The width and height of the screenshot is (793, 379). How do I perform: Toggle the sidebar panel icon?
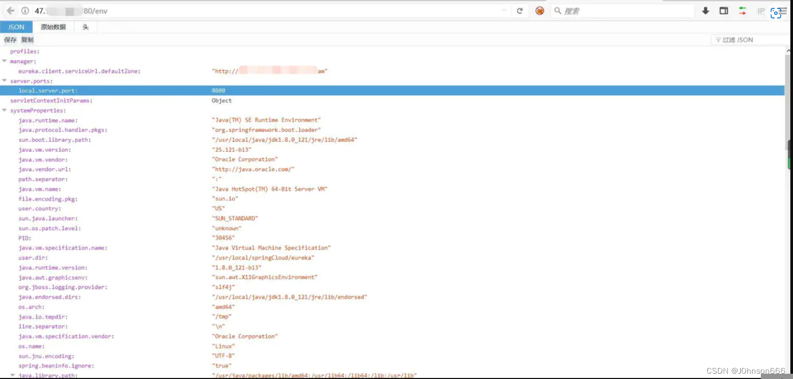tap(723, 10)
